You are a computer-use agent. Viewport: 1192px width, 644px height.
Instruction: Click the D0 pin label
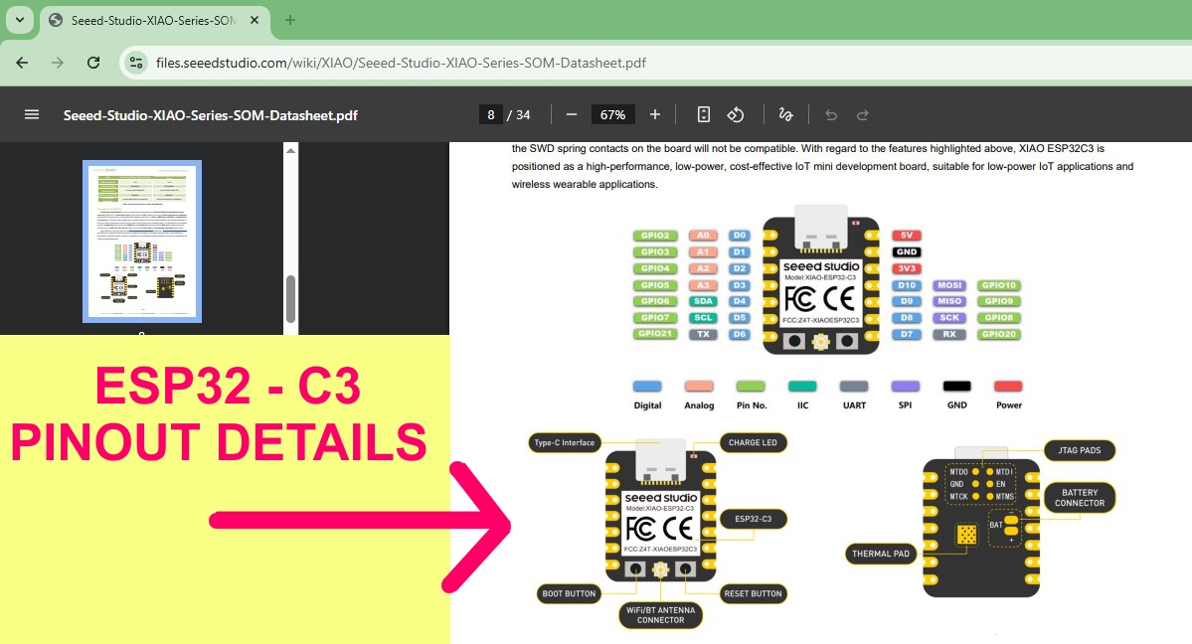click(x=739, y=236)
